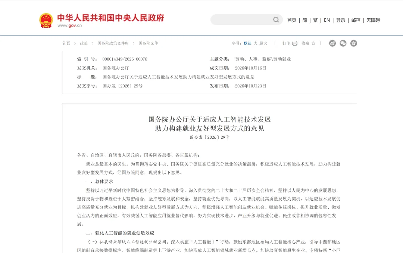The height and width of the screenshot is (253, 403).
Task: Click the 字号 font size label
Action: coord(237,43)
